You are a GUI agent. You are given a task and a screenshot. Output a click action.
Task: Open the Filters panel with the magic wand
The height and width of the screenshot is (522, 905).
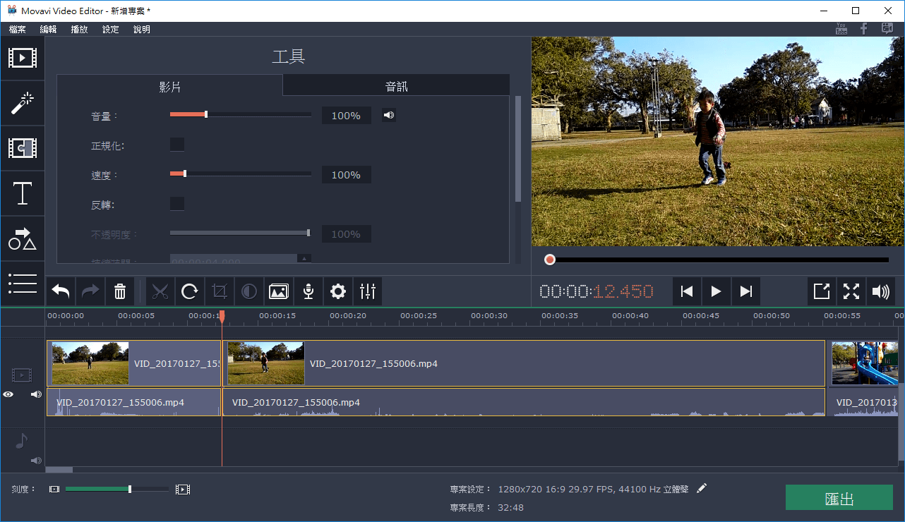click(22, 103)
